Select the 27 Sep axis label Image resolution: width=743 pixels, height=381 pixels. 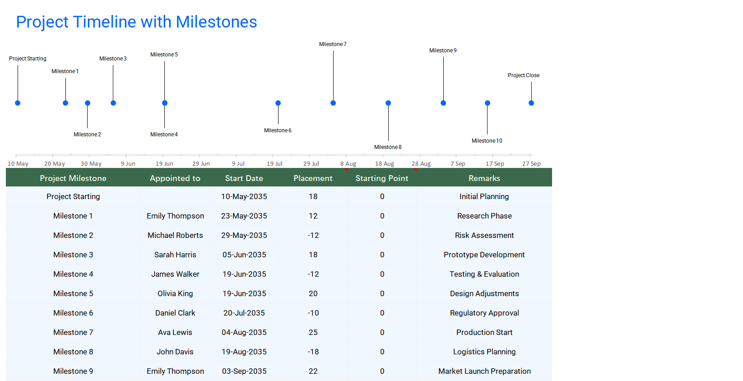coord(531,164)
